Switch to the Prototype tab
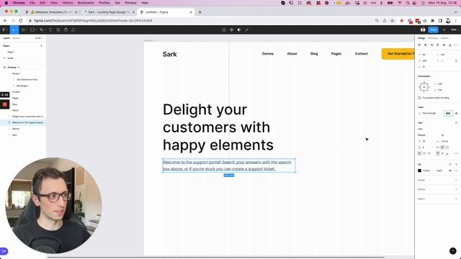 [x=433, y=38]
